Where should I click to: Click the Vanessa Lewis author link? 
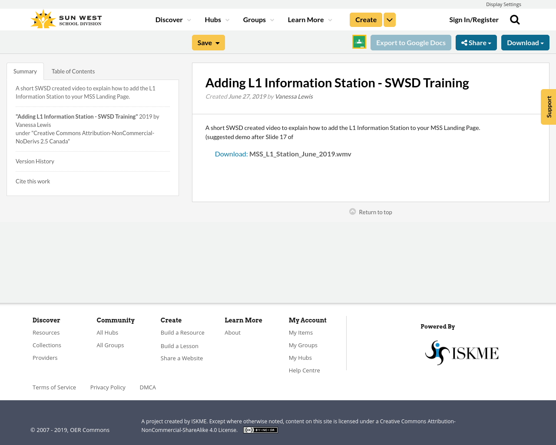294,96
